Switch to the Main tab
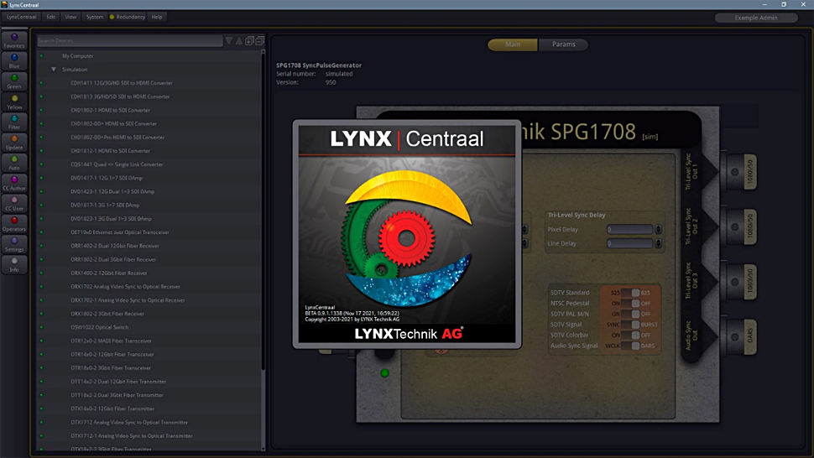The image size is (814, 458). 513,44
